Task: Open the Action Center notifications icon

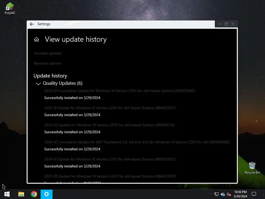Action: tap(254, 194)
